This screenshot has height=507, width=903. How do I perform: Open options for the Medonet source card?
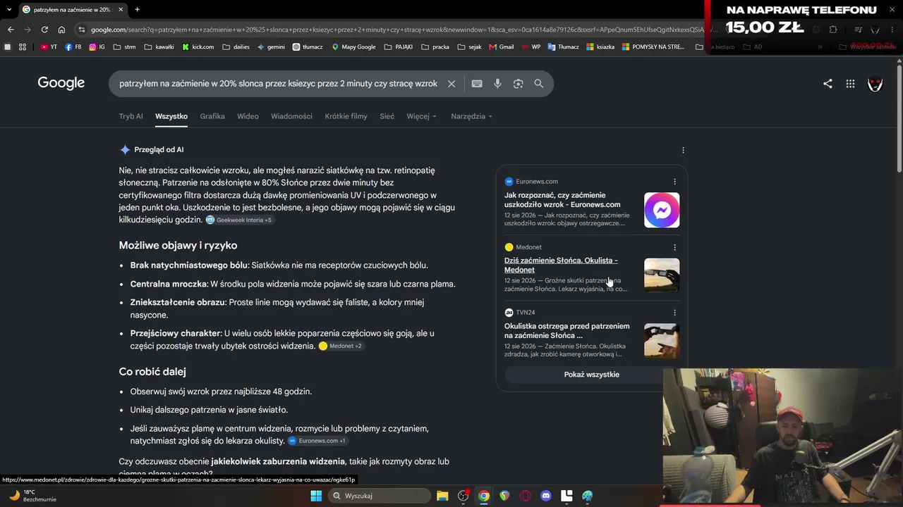tap(674, 247)
